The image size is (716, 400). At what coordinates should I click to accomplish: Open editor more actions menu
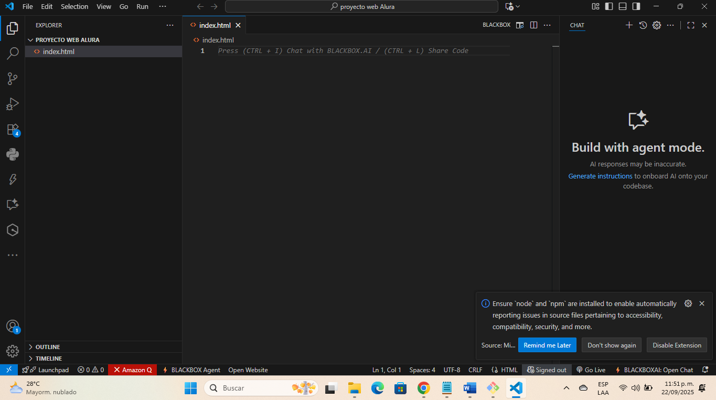547,25
